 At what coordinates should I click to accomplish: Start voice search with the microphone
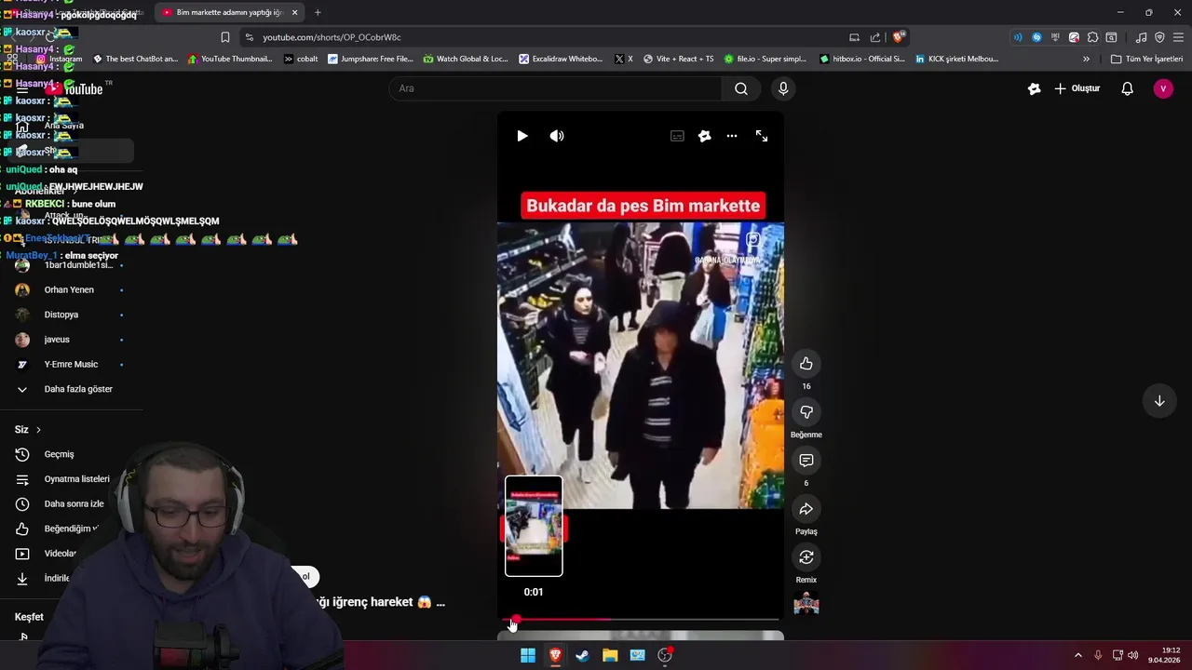coord(783,88)
